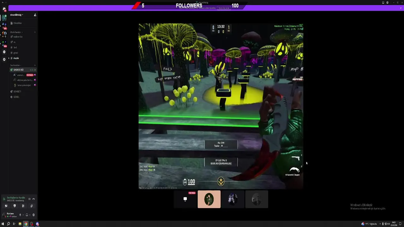This screenshot has width=404, height=227.
Task: Open the activities grid button
Action: (x=23, y=206)
